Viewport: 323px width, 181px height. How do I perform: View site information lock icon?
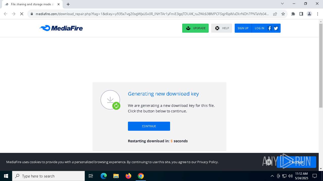pos(32,14)
